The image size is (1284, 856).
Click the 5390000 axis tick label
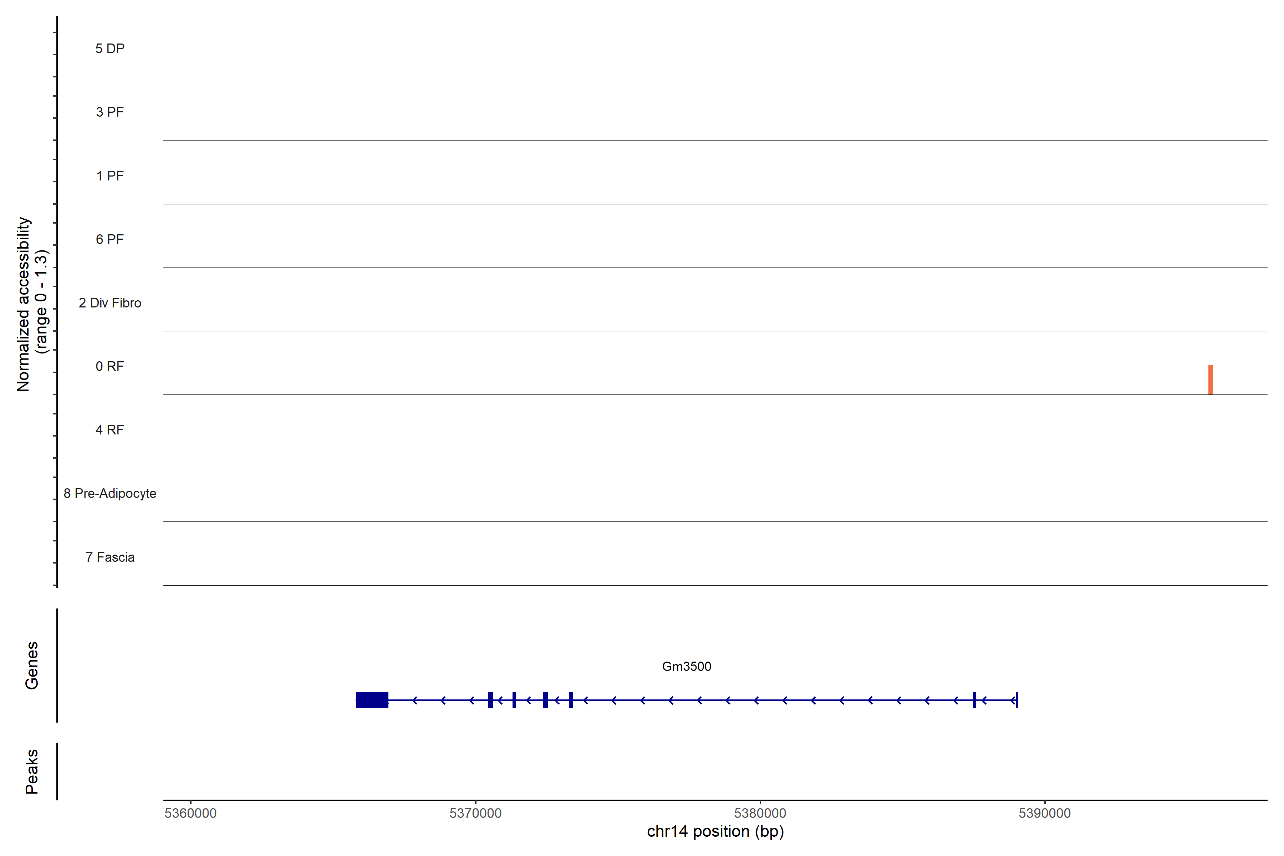[x=1044, y=813]
